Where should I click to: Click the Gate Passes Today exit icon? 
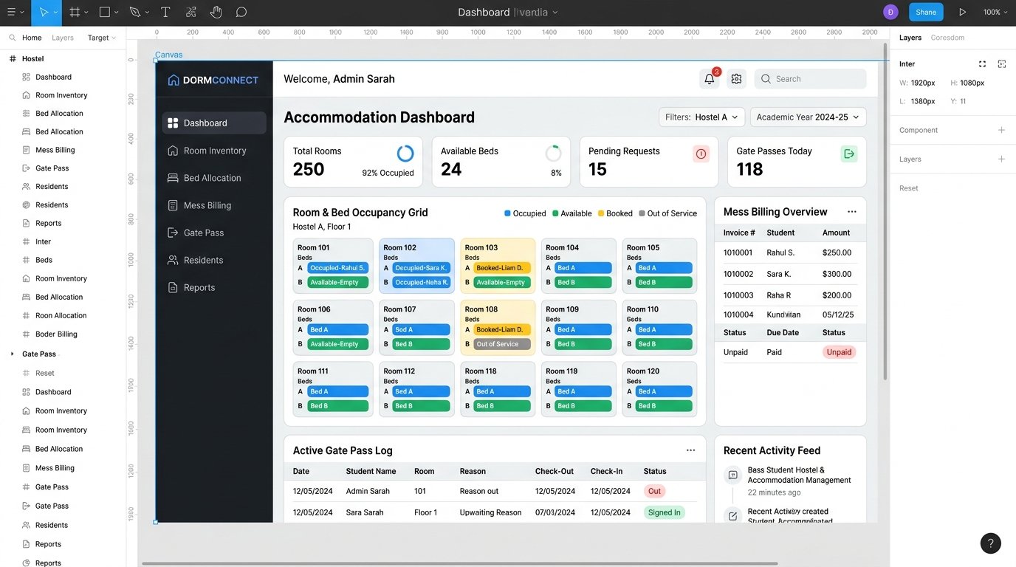[849, 154]
